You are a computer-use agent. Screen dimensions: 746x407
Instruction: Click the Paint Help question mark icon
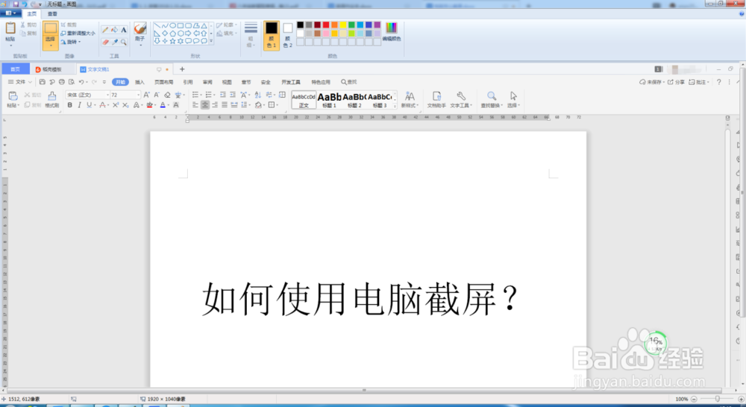point(742,13)
